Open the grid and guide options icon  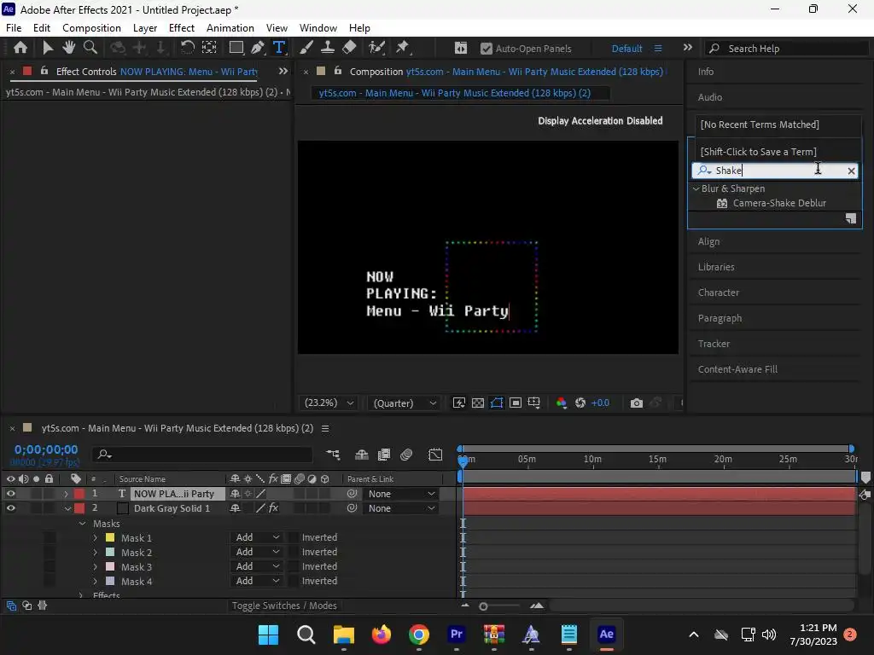[x=534, y=403]
